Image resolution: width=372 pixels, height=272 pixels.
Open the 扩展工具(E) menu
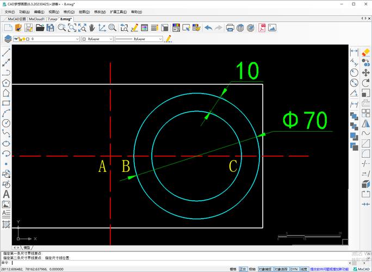[x=119, y=12]
